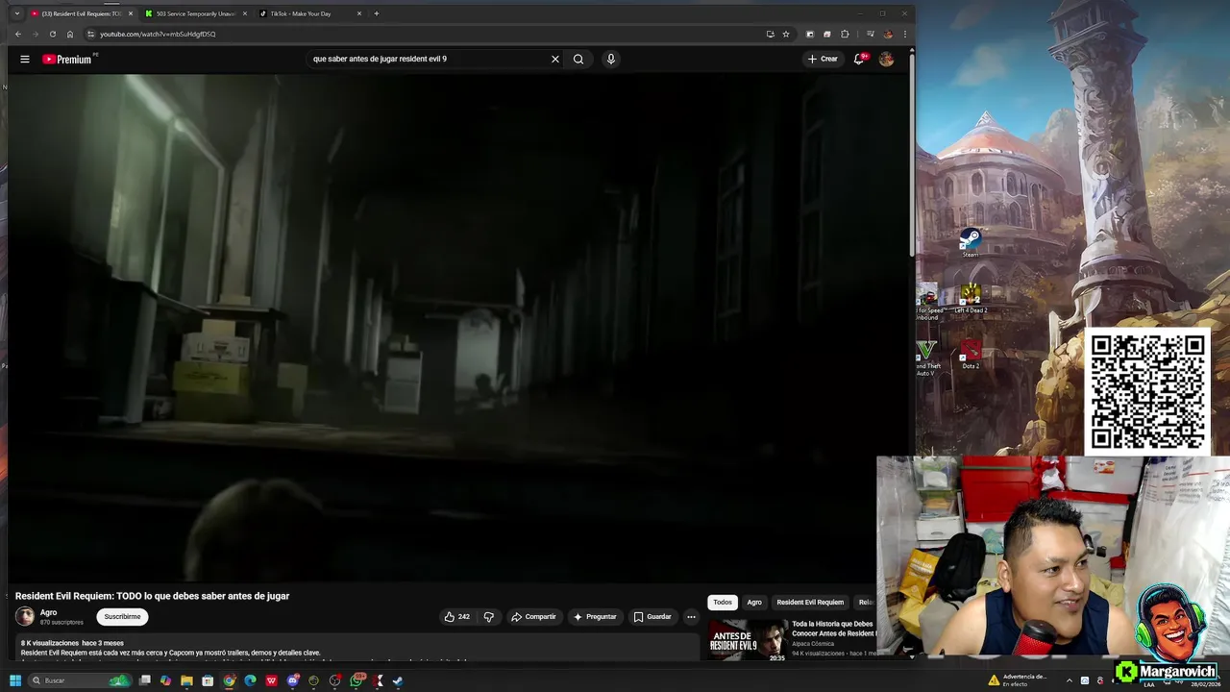Viewport: 1230px width, 692px height.
Task: Bookmark this page with the star
Action: pyautogui.click(x=786, y=34)
